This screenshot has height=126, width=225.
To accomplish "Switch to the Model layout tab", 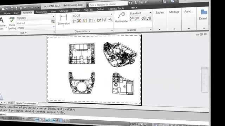I will 11,103.
